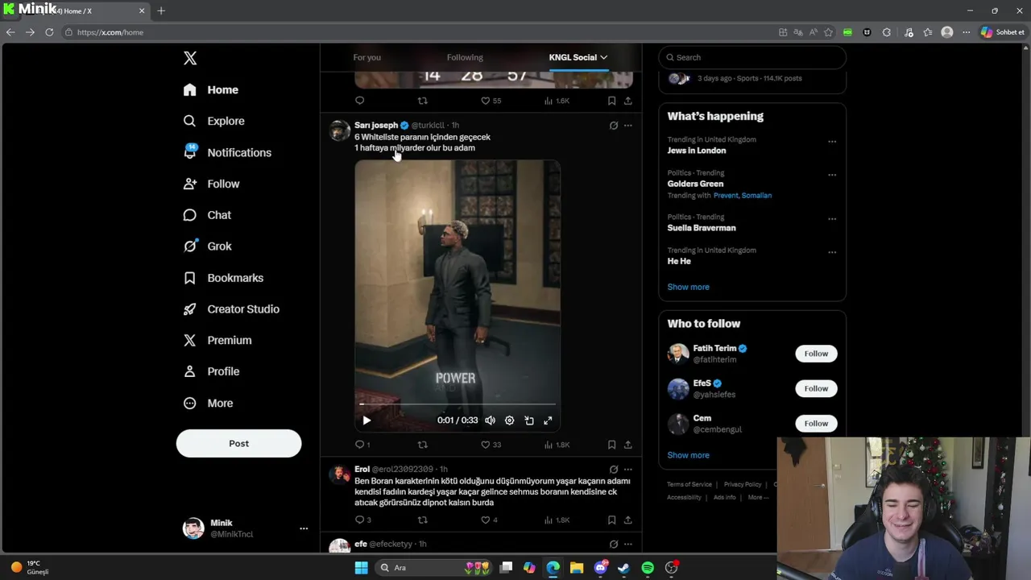This screenshot has width=1031, height=580.
Task: Open Chat in the sidebar
Action: [208, 215]
